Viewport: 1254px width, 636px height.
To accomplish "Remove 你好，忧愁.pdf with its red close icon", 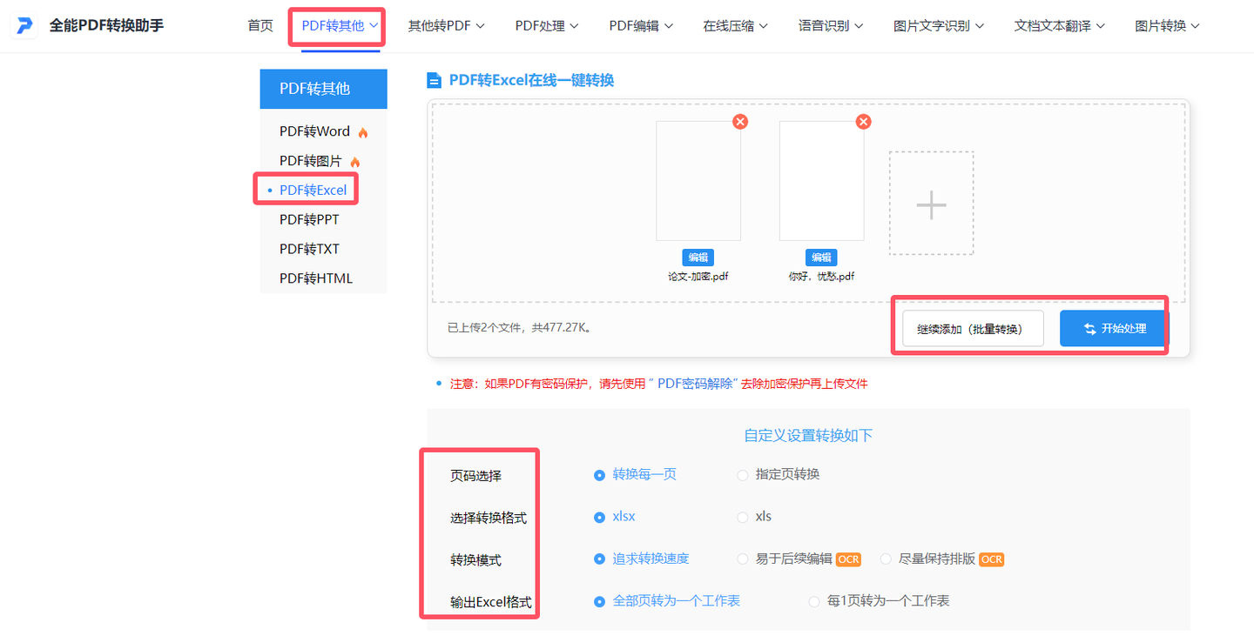I will pos(864,122).
